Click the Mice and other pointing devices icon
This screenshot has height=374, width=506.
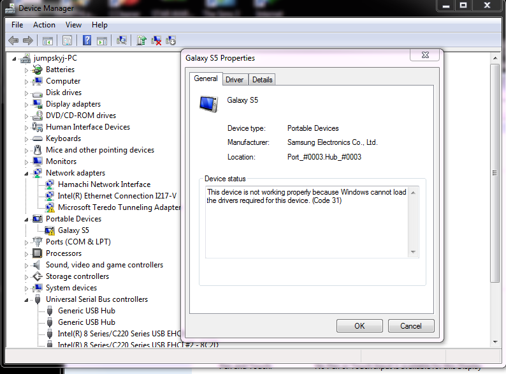38,150
